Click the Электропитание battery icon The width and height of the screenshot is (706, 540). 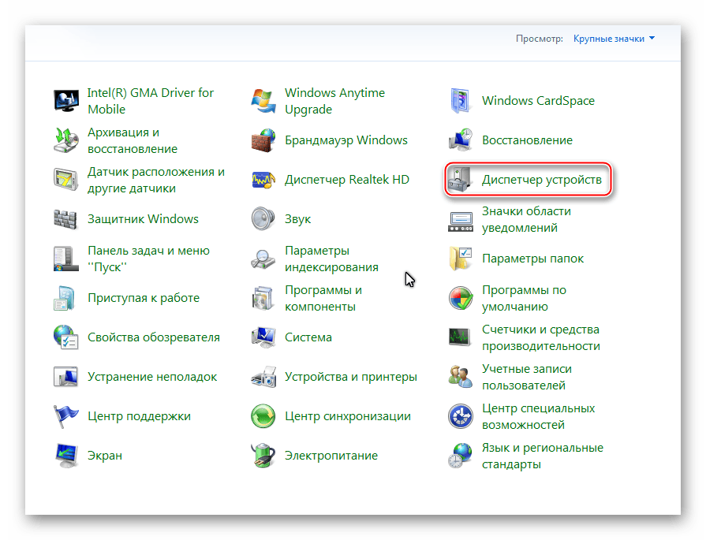tap(263, 456)
